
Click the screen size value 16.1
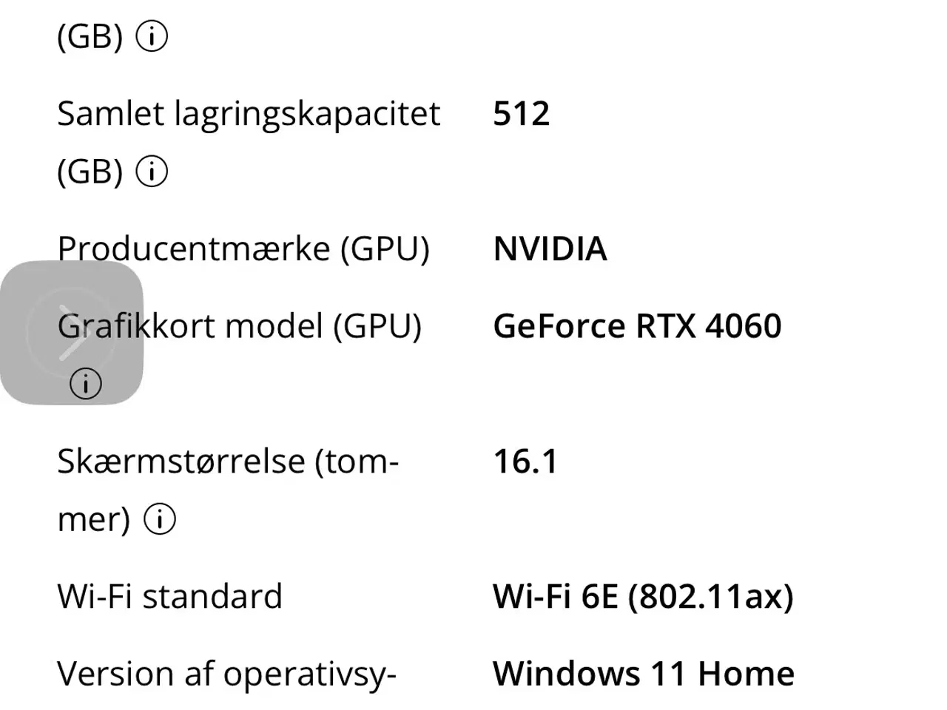(525, 461)
